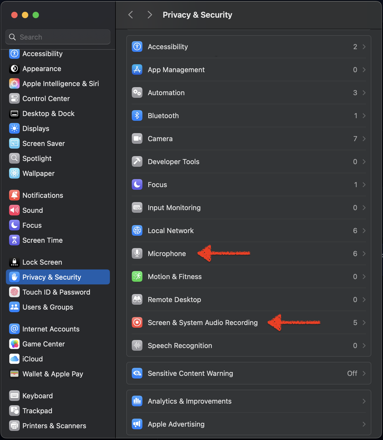The height and width of the screenshot is (440, 383).
Task: Click the Displays sun icon
Action: tap(14, 129)
